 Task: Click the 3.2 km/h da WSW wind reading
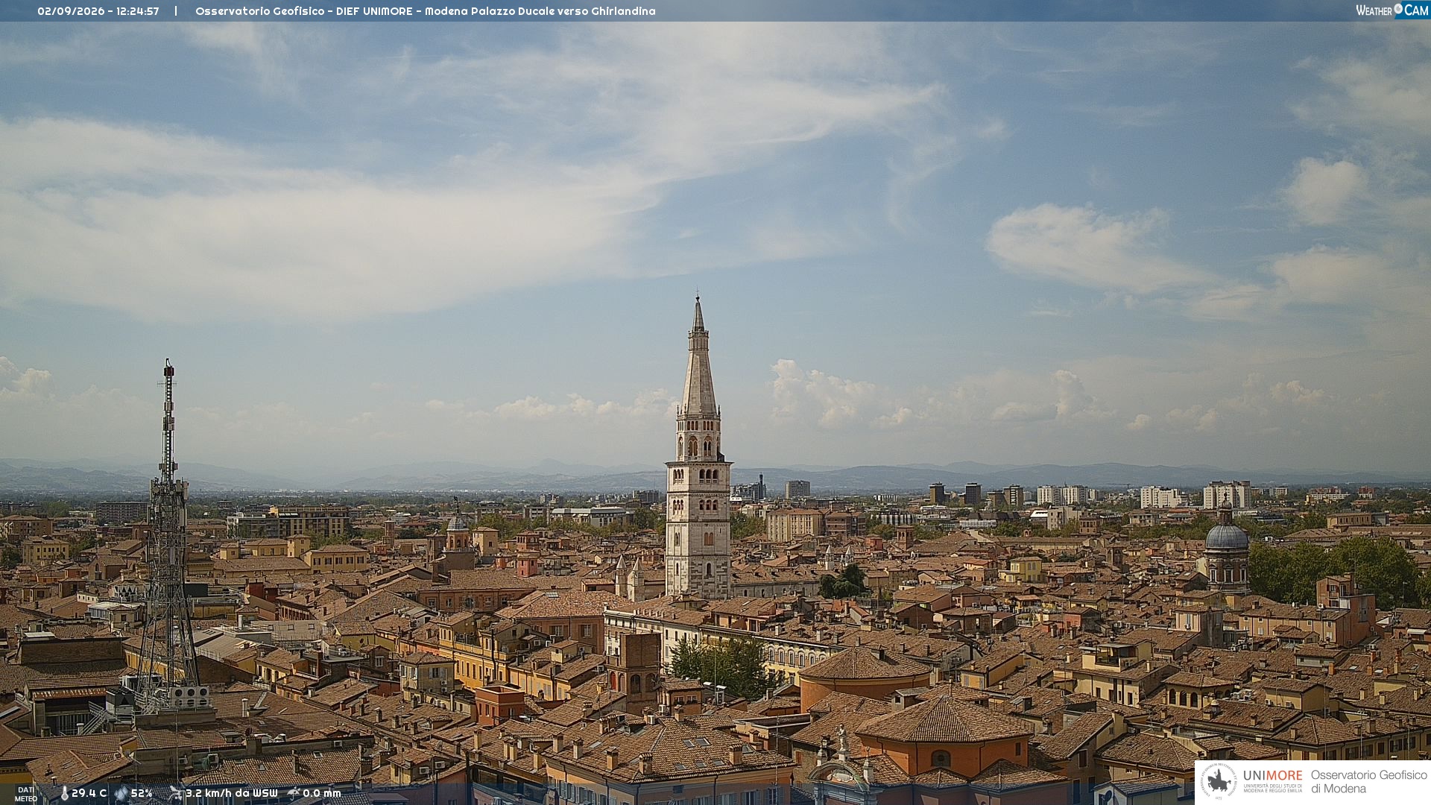tap(232, 793)
